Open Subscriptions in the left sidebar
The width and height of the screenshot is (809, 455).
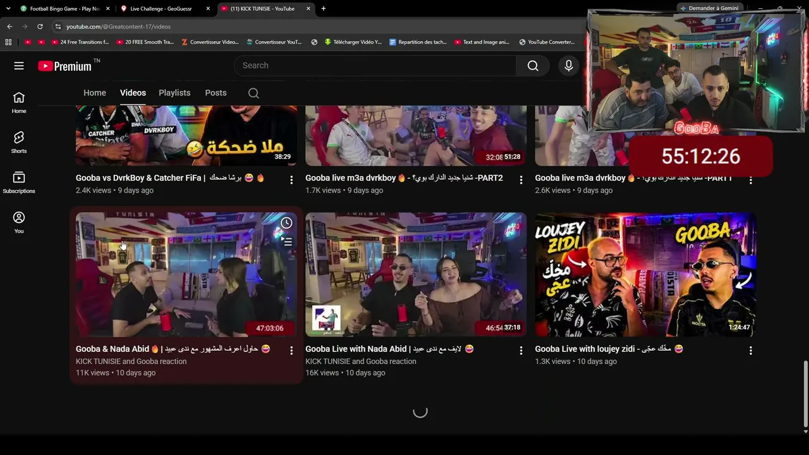pos(19,183)
